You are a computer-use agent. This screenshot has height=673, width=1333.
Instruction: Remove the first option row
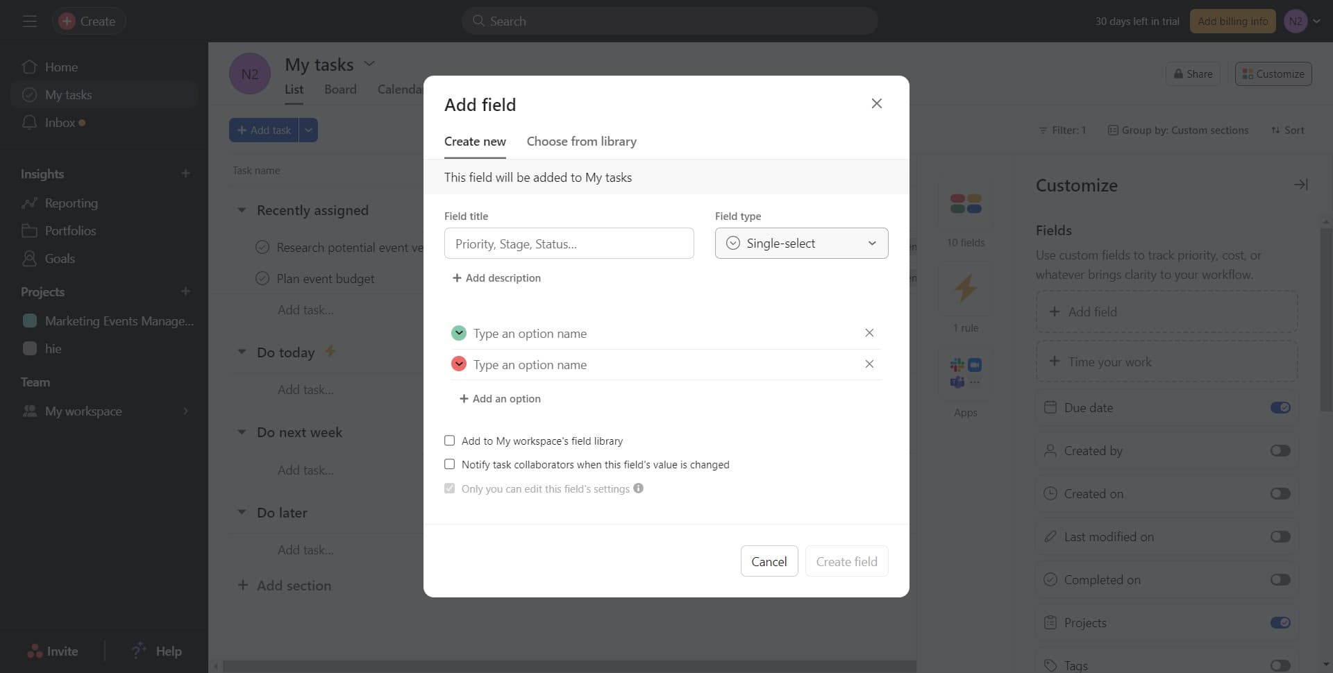click(x=869, y=333)
